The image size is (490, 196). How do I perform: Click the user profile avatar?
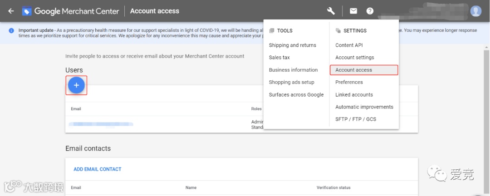pyautogui.click(x=475, y=11)
